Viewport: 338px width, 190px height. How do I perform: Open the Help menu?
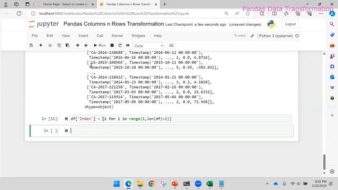[157, 36]
